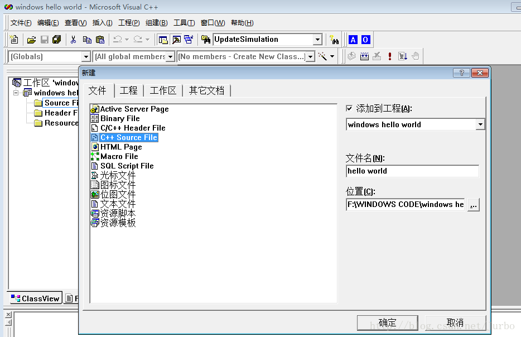Open the 查看(V) menu
Viewport: 521px width, 337px height.
pyautogui.click(x=75, y=23)
